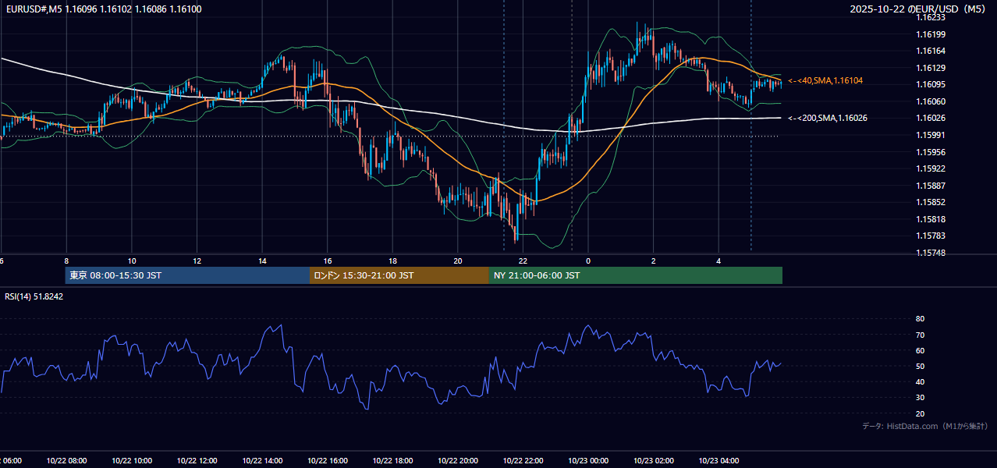The width and height of the screenshot is (997, 468).
Task: Click price axis label 1.15818
Action: tap(930, 219)
